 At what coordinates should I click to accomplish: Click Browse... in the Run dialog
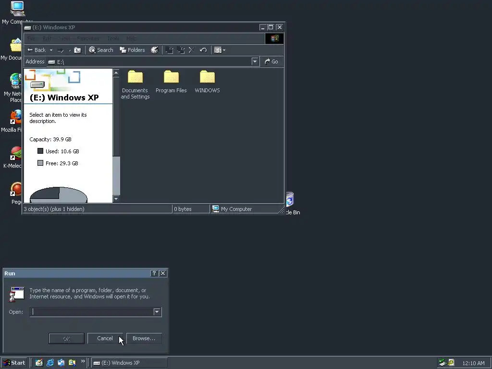point(144,338)
